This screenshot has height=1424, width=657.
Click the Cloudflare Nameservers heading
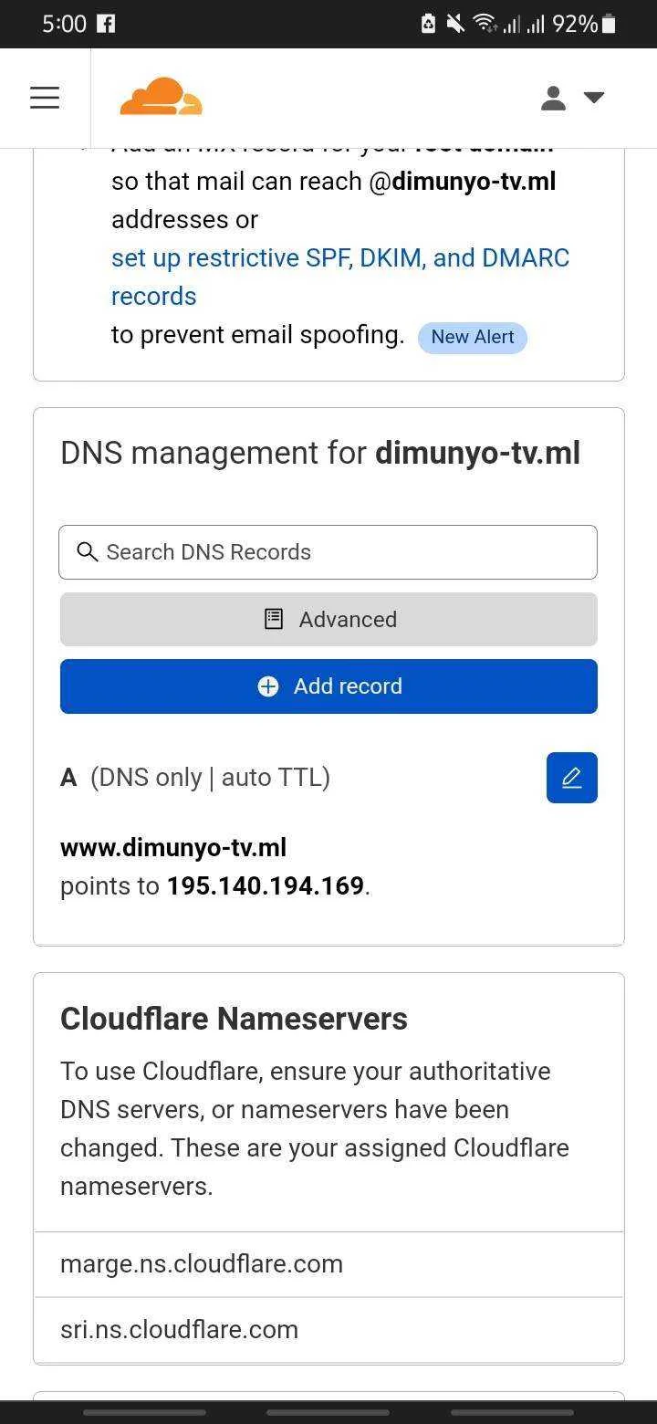click(234, 1019)
